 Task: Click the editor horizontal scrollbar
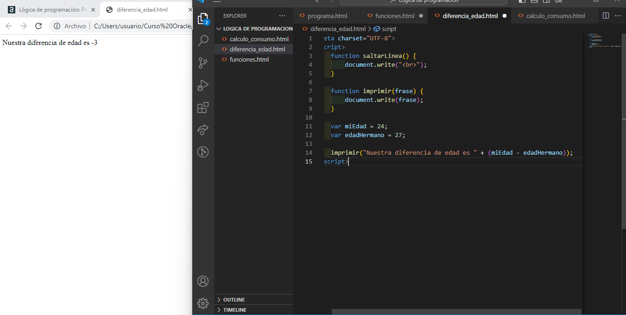coord(456,312)
